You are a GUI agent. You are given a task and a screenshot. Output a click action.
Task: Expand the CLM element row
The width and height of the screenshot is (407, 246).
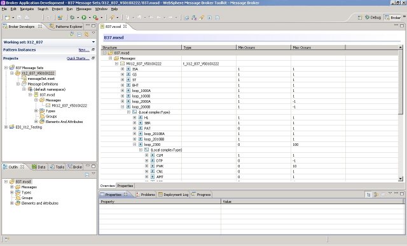point(147,155)
